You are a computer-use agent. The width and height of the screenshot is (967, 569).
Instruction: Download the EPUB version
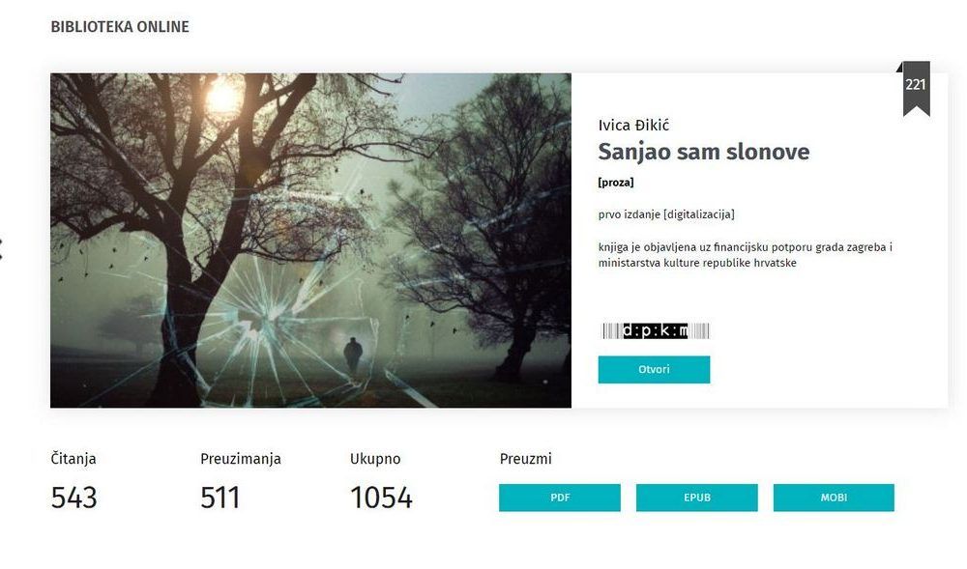click(x=697, y=498)
